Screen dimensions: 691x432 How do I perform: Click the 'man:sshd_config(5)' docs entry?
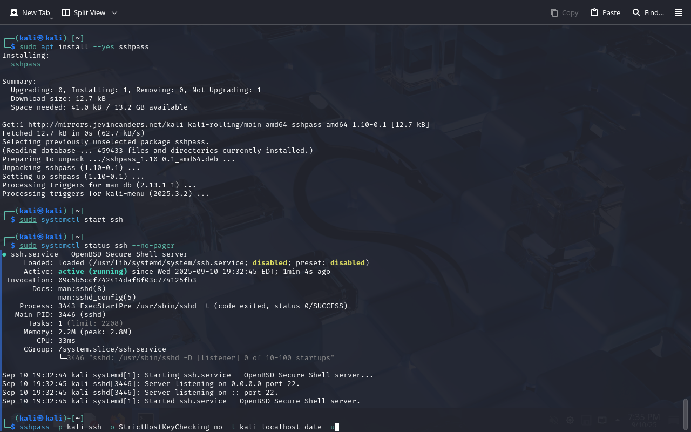point(97,298)
